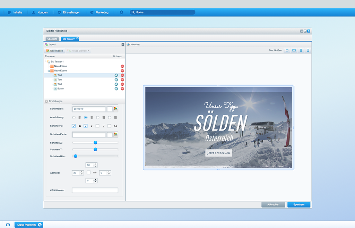355x228 pixels.
Task: Collapse the Layout panel with arrow icon
Action: point(123,45)
